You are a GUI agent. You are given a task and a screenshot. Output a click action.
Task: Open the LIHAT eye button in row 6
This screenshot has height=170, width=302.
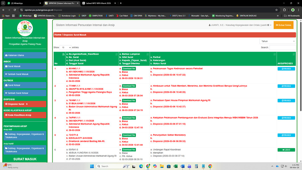point(286,150)
